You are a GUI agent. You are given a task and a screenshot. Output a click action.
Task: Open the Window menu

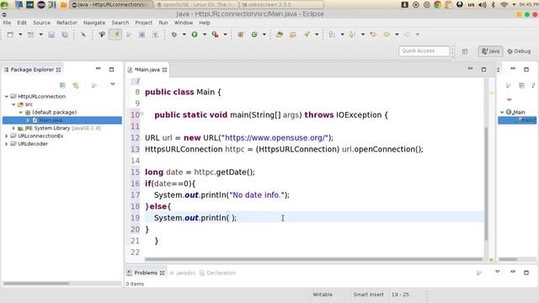tap(184, 23)
